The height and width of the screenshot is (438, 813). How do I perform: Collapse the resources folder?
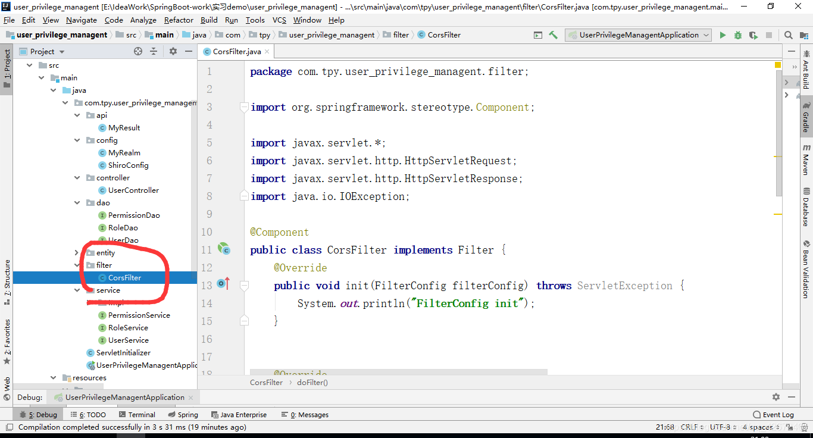point(54,377)
